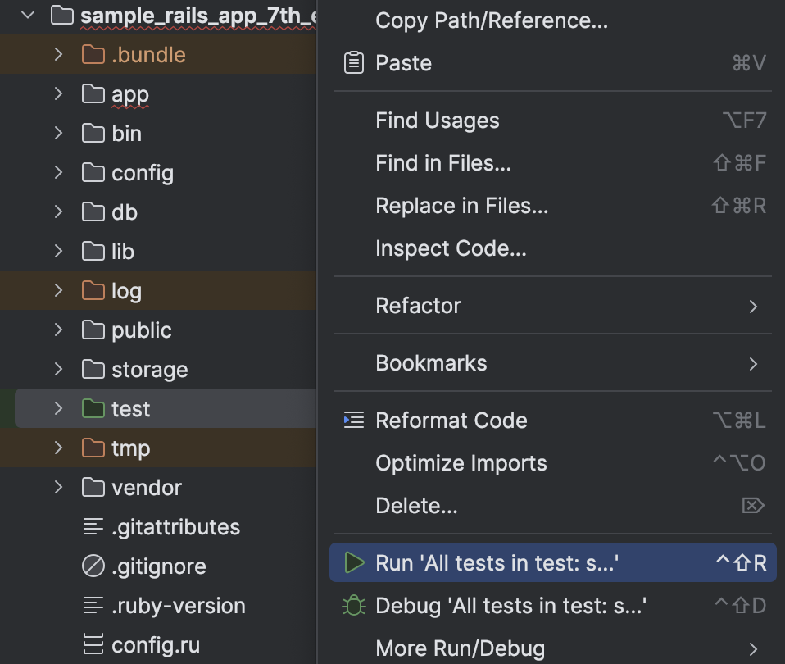Select Find Usages from the menu

tap(437, 121)
